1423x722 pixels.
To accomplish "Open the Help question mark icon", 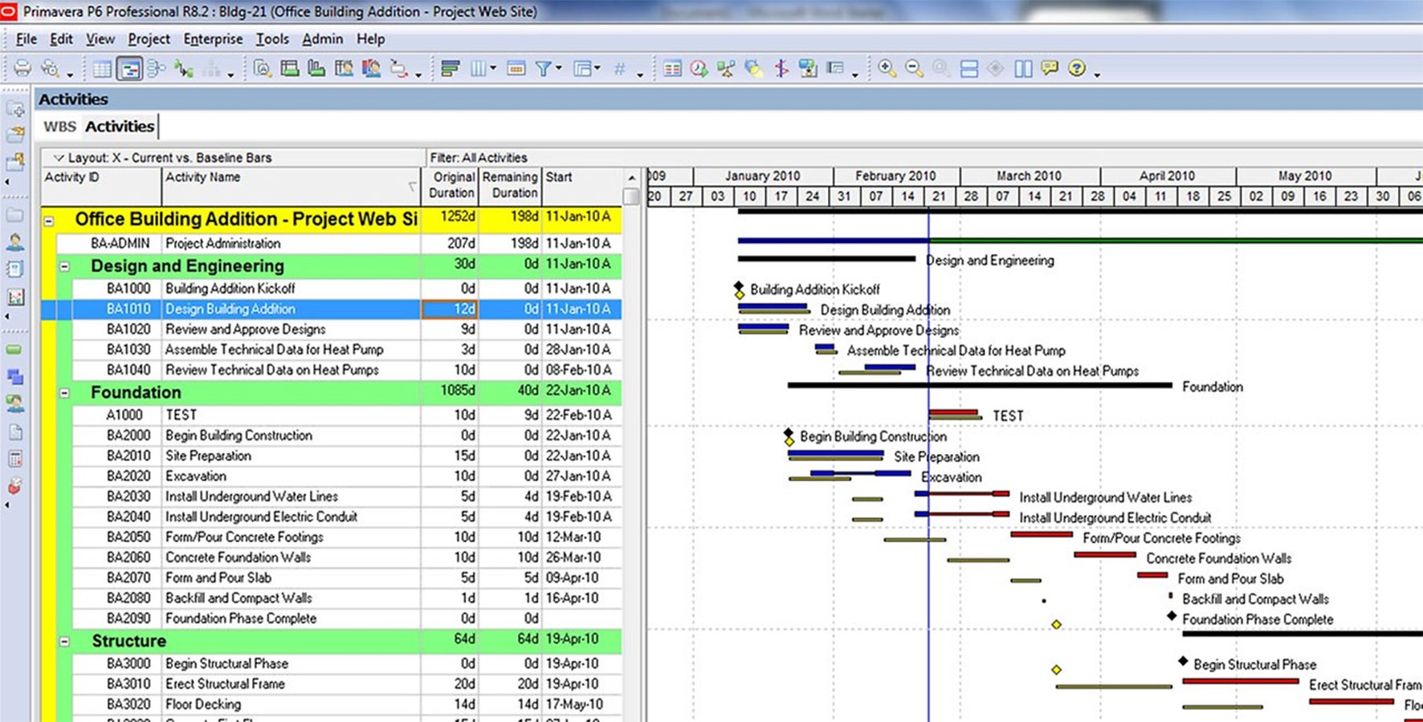I will [1077, 69].
